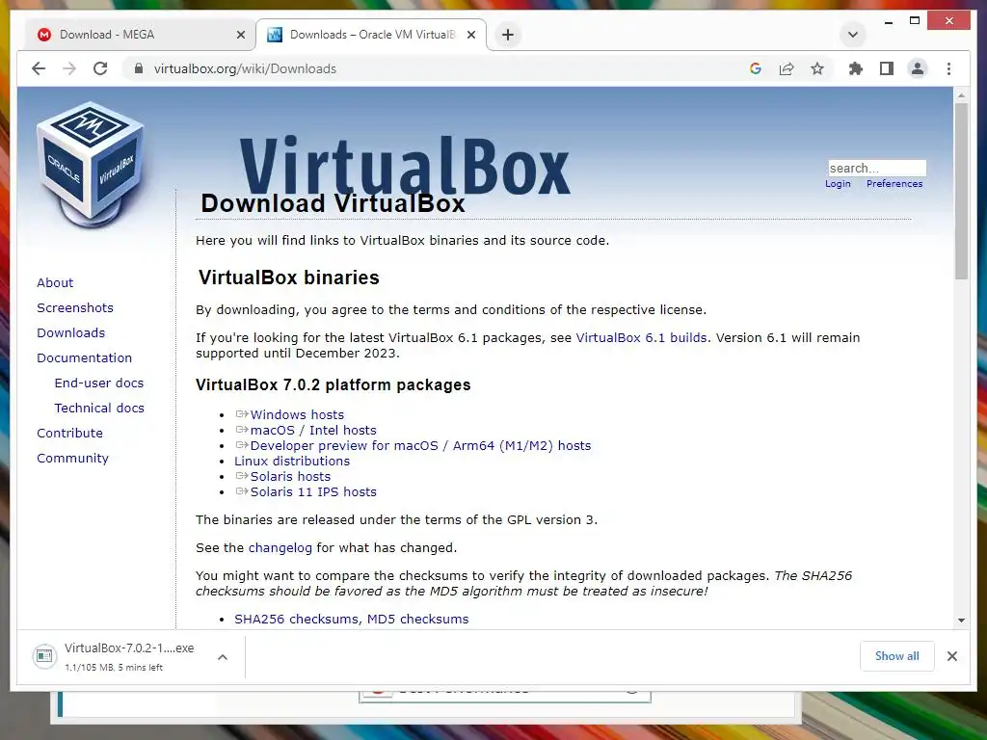The height and width of the screenshot is (740, 987).
Task: Click the scrollbar up arrow
Action: (961, 95)
